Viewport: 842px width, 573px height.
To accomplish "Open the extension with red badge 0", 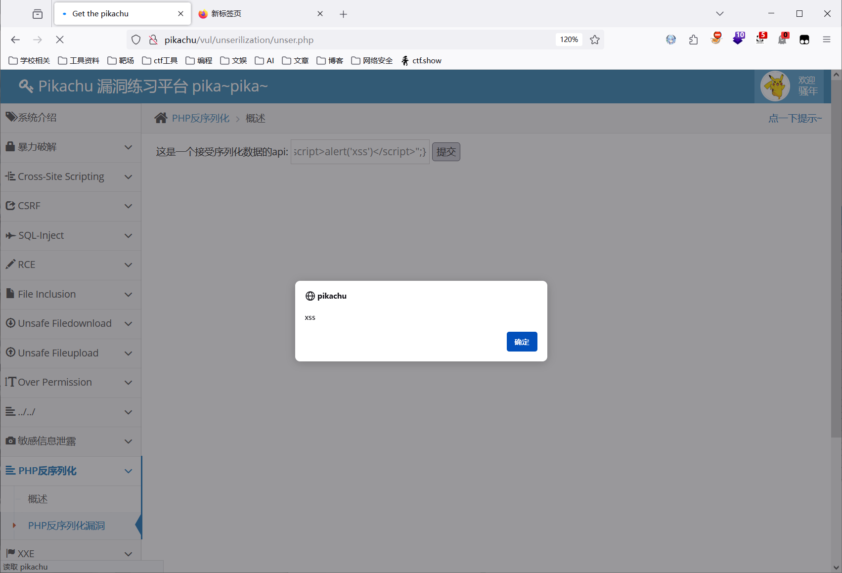I will point(783,39).
